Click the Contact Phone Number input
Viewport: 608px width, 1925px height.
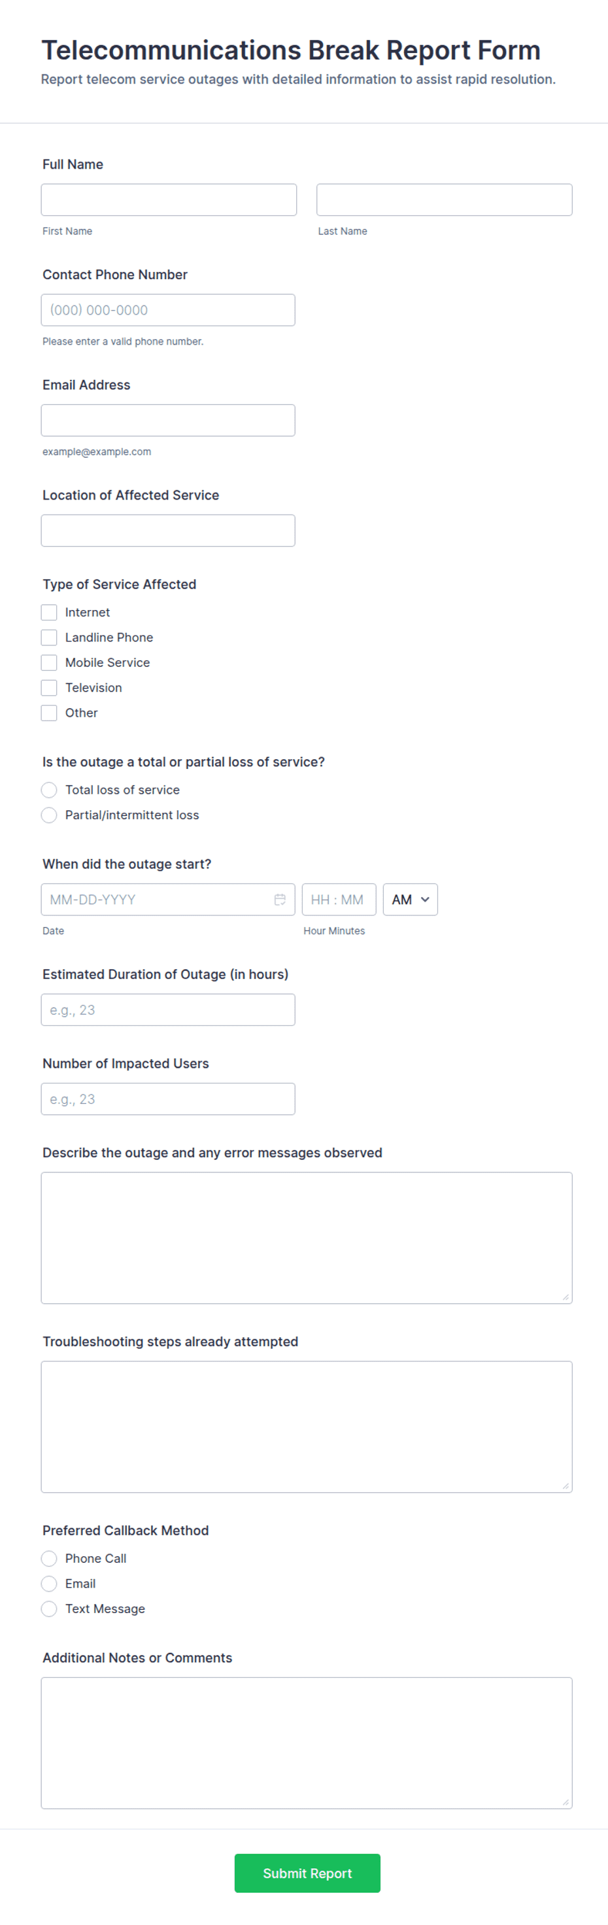click(168, 310)
